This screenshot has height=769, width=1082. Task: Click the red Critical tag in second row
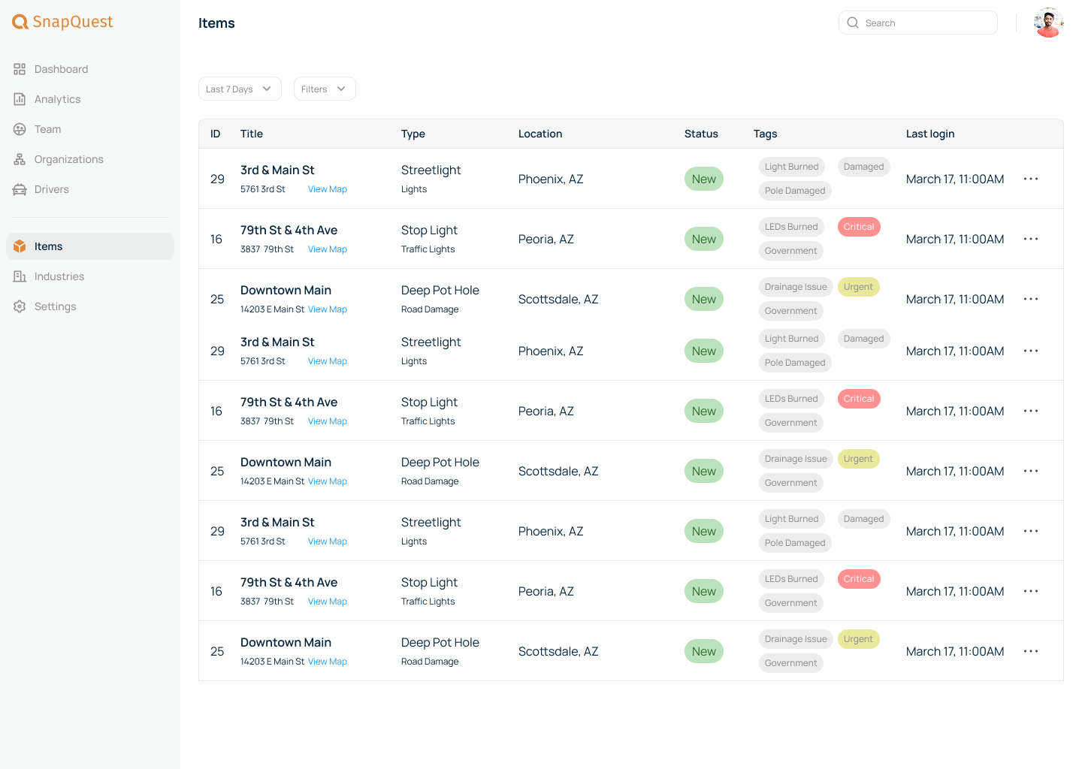(x=858, y=227)
